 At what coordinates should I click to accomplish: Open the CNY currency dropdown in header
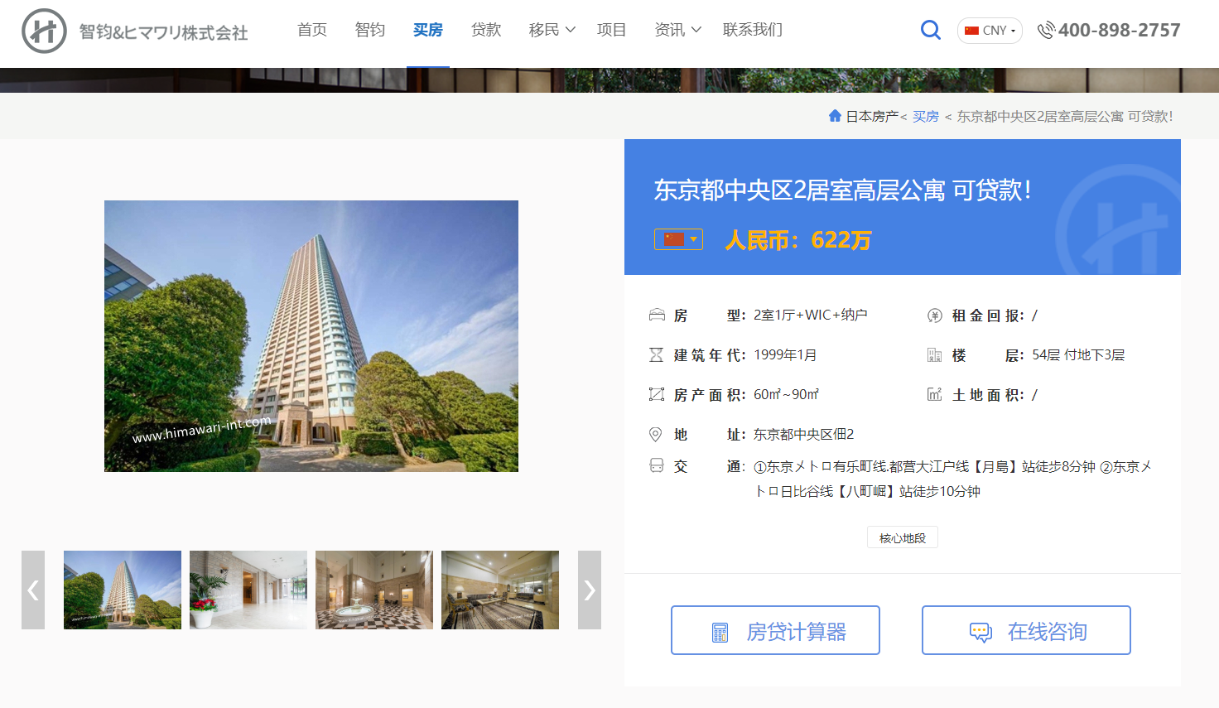tap(990, 31)
